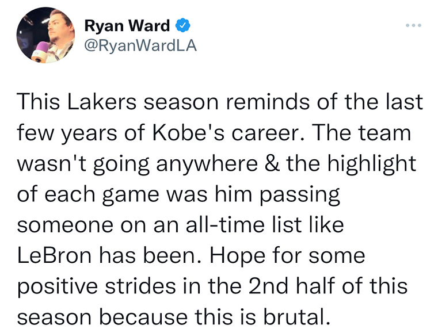Click the blue verified badge
This screenshot has height=333, width=438.
coord(182,25)
